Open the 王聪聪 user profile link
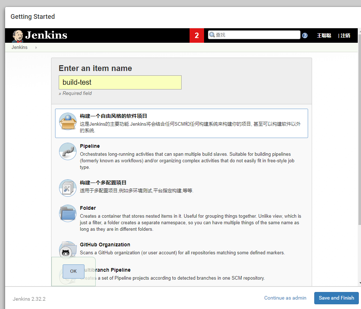The image size is (361, 309). coord(324,36)
